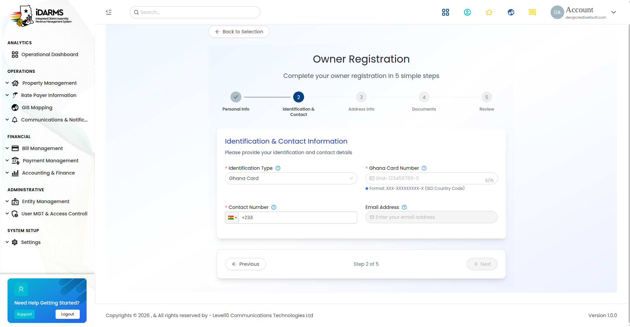
Task: Show help tooltip for Ghana Card Number
Action: click(x=424, y=168)
